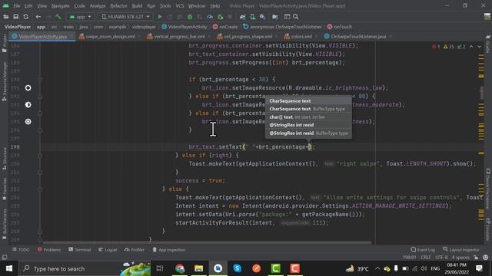
Task: Open the Favorites side panel tab
Action: pos(4,189)
